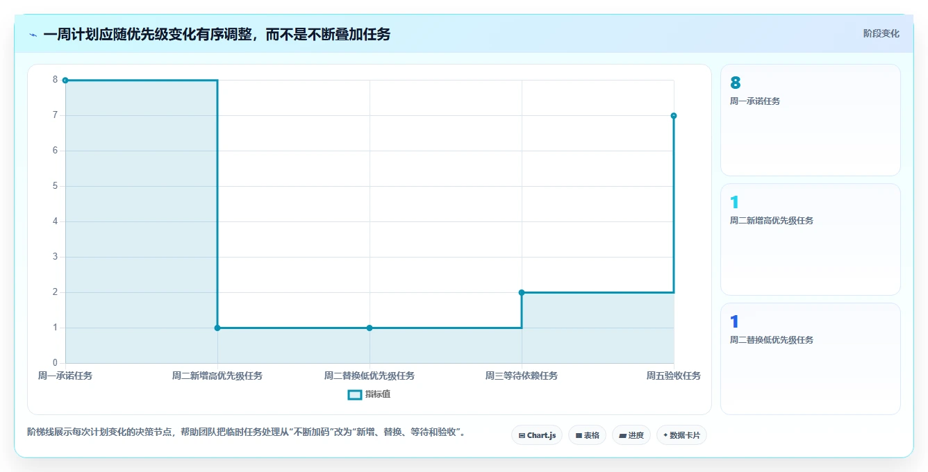This screenshot has height=472, width=928.
Task: Click the data point for 周二新增高优先级任务
Action: tap(217, 328)
